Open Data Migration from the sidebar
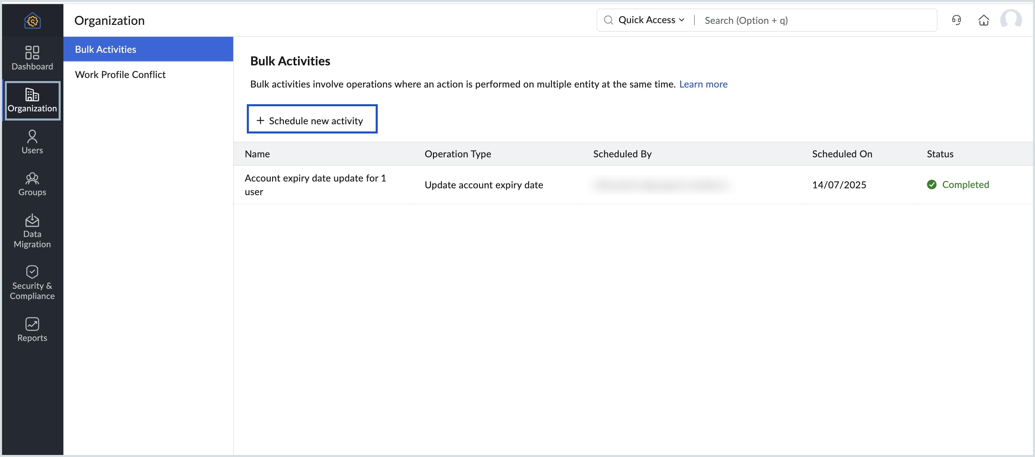This screenshot has width=1035, height=457. click(x=32, y=231)
